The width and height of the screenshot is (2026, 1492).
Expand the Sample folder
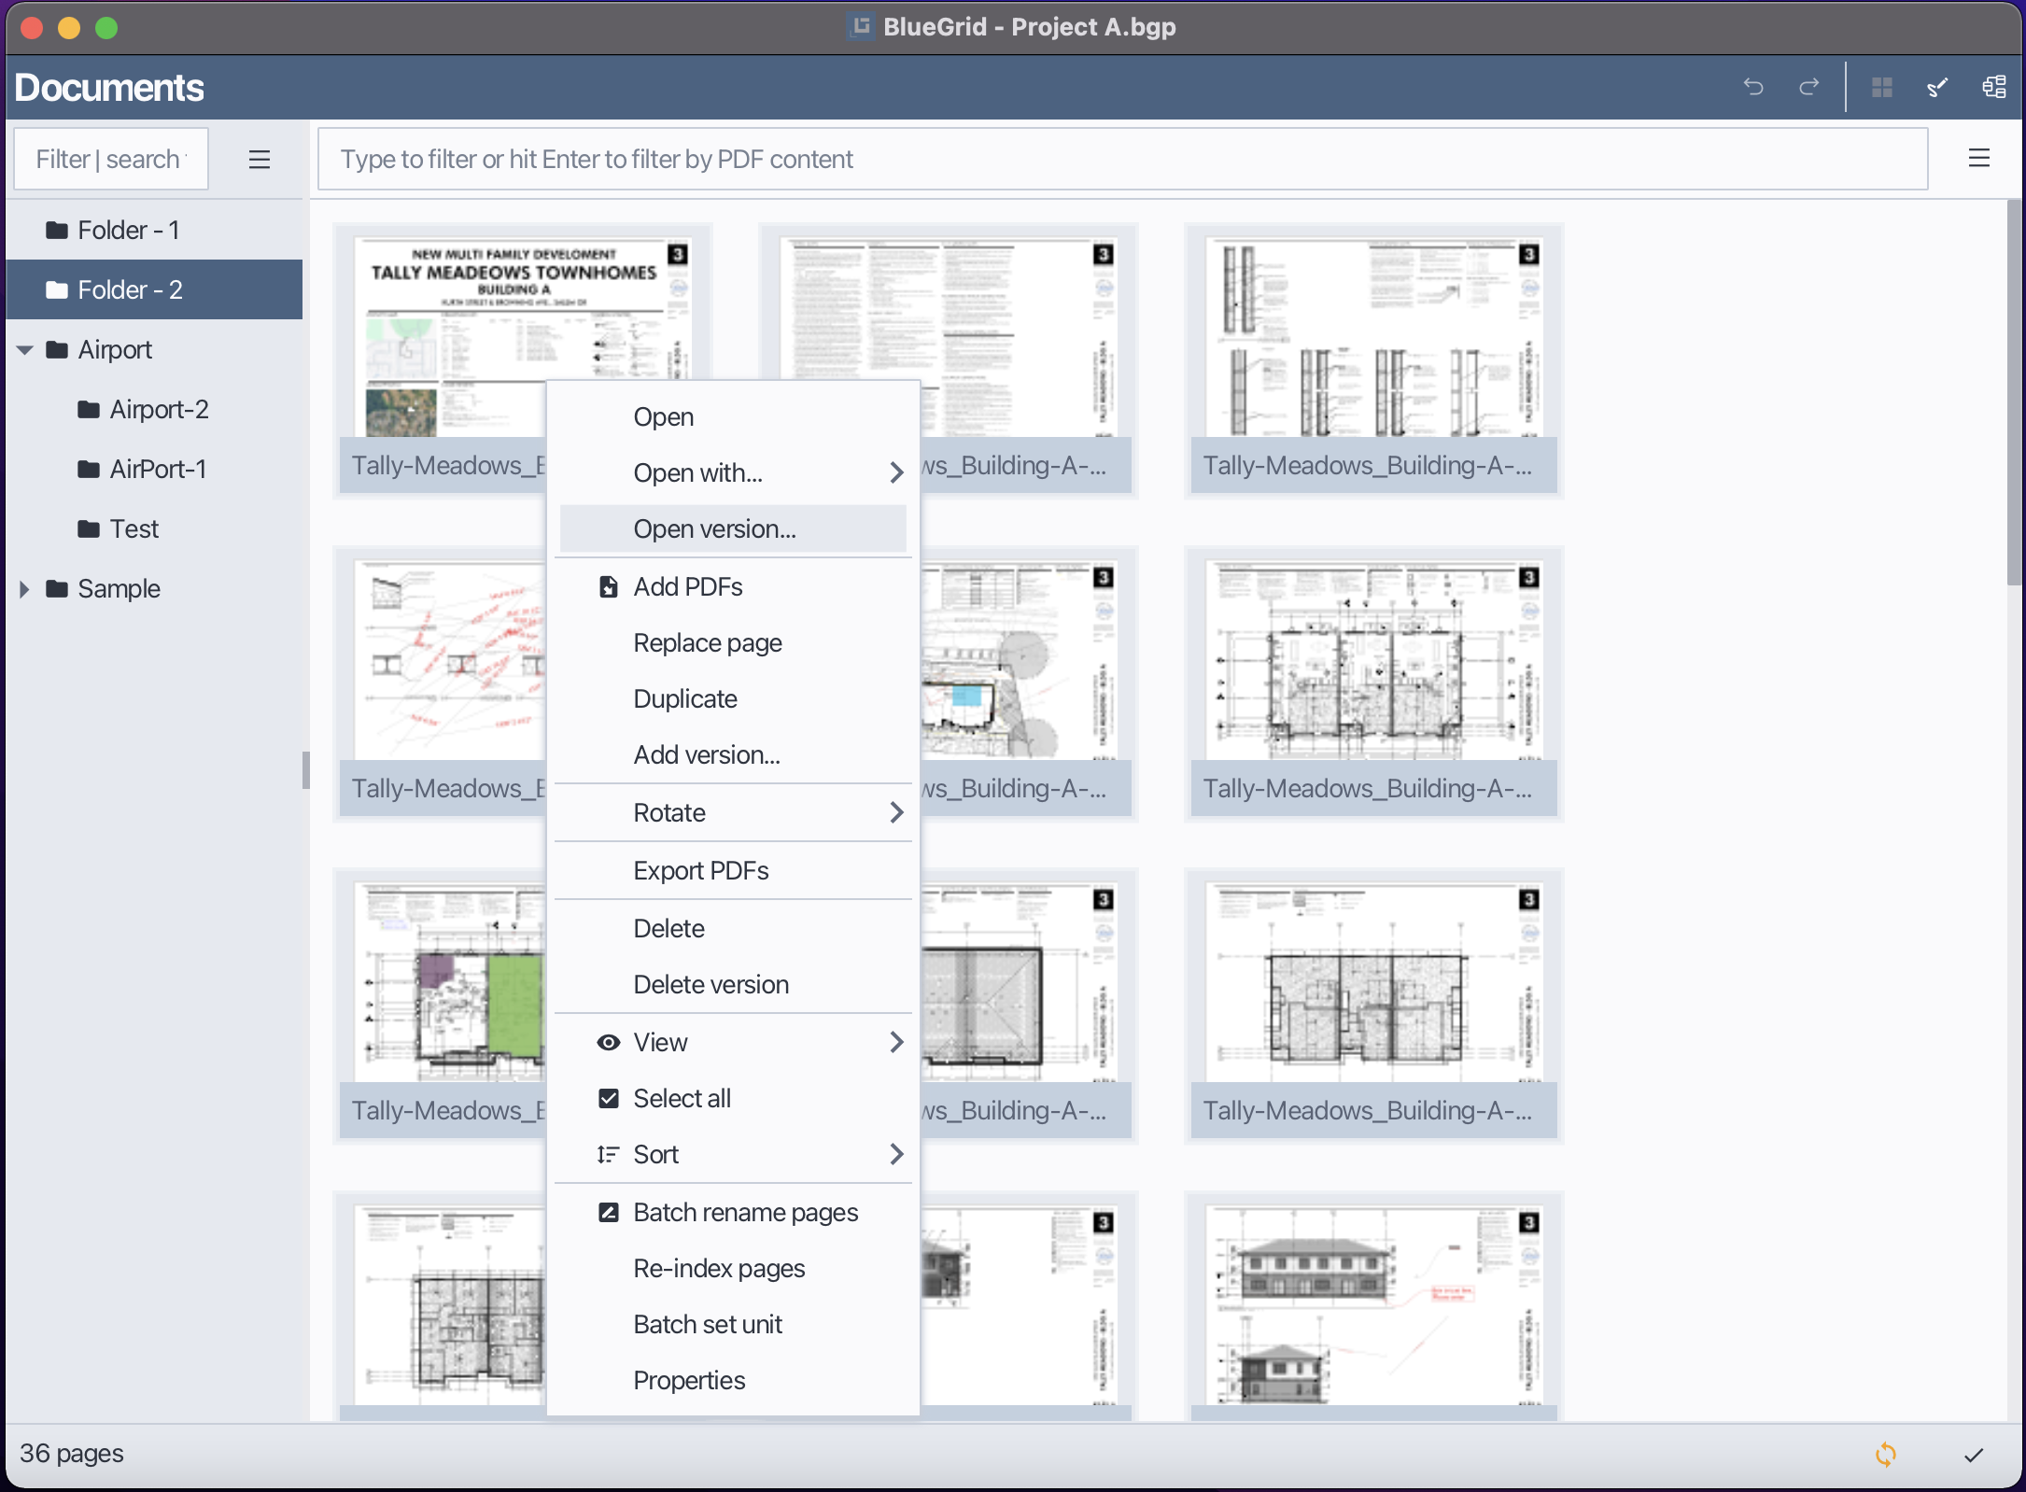(25, 589)
